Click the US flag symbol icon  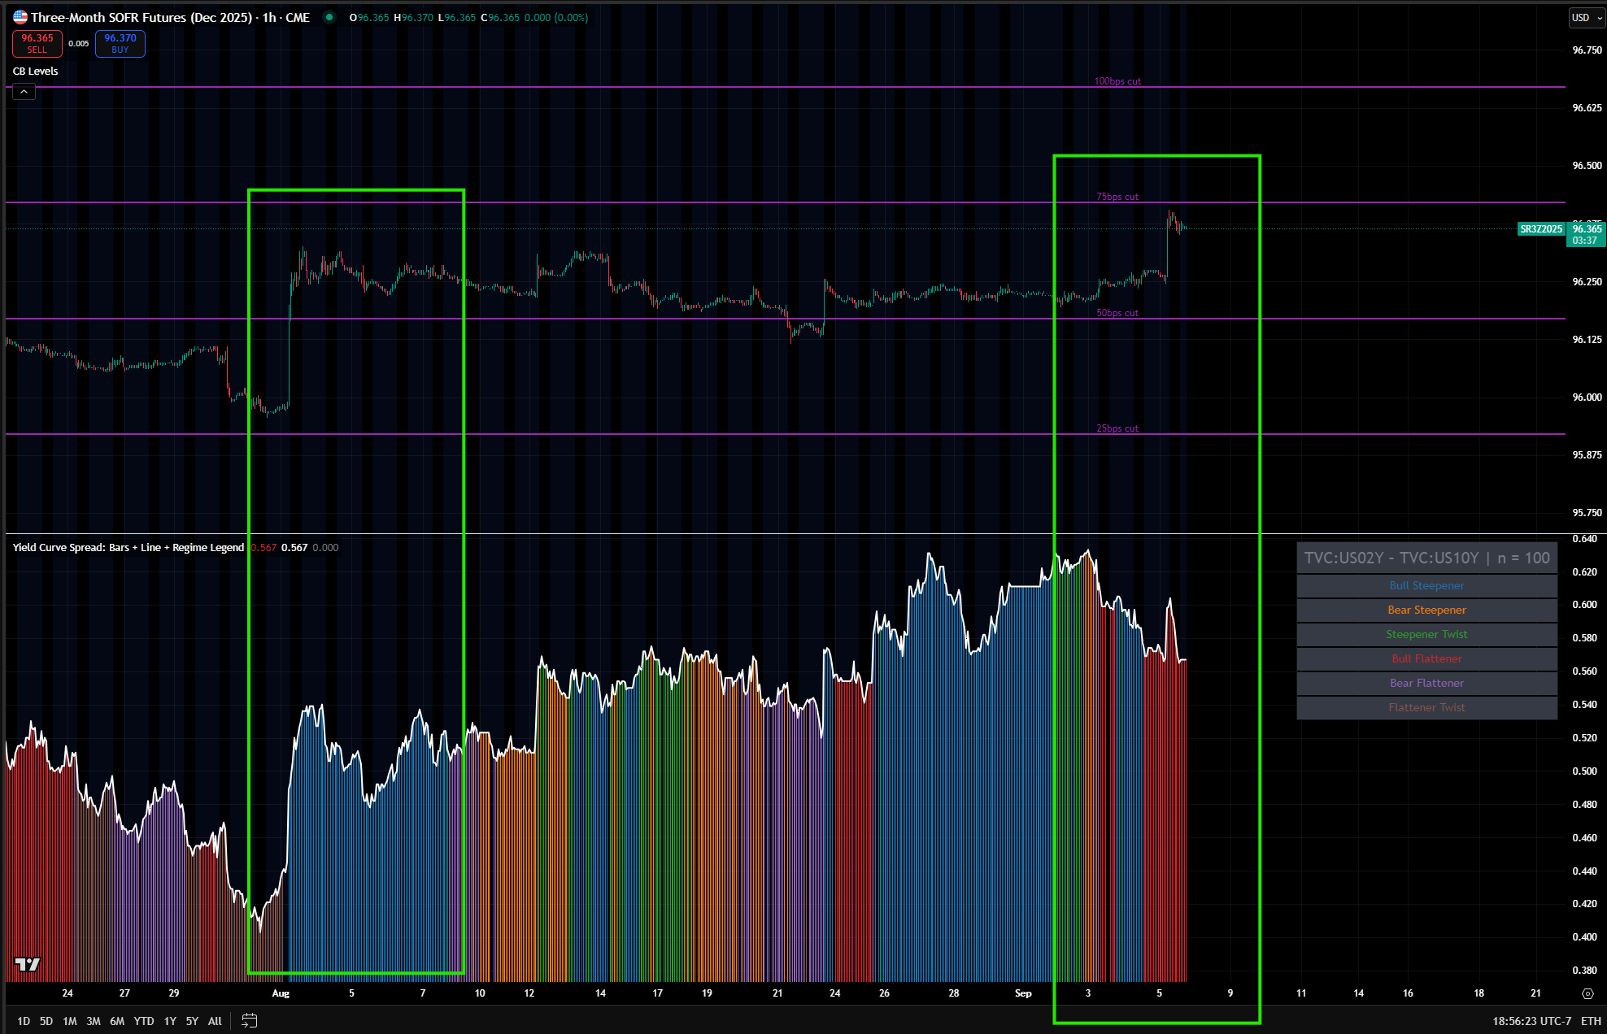20,17
